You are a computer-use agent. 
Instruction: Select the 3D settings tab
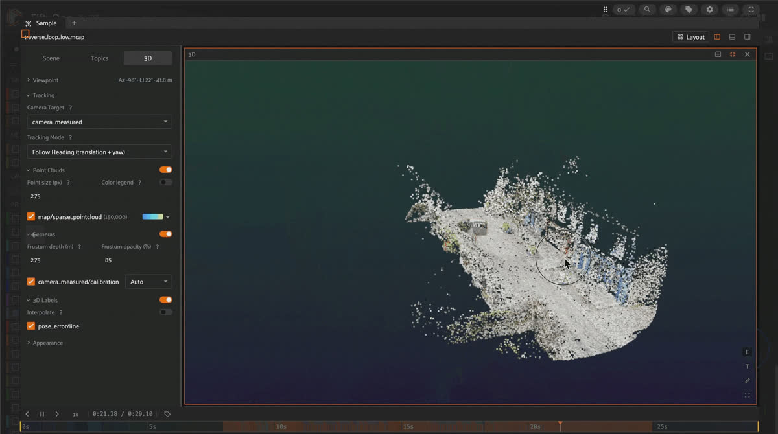click(x=148, y=58)
